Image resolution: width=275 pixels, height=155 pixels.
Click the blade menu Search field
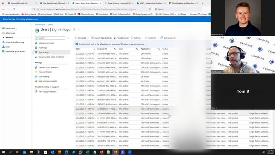(50, 38)
